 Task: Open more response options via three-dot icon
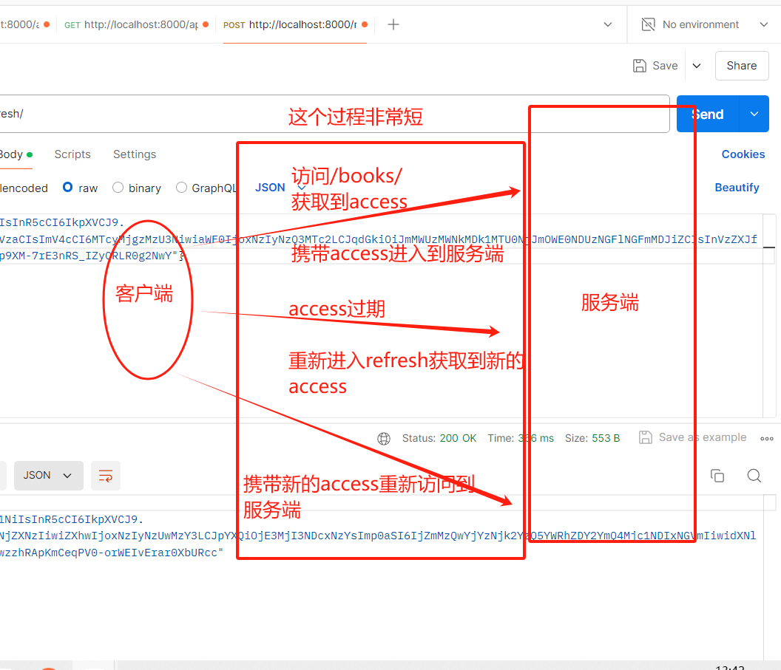tap(766, 437)
